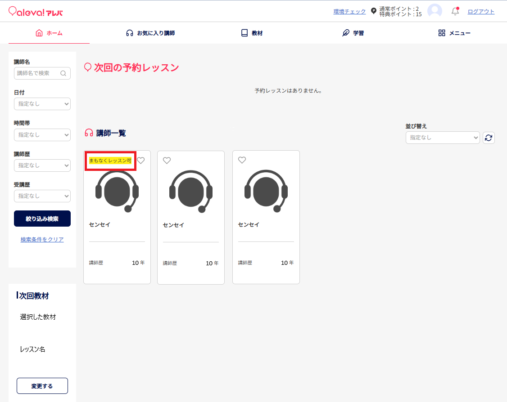
Task: Open the notification bell
Action: pos(455,12)
